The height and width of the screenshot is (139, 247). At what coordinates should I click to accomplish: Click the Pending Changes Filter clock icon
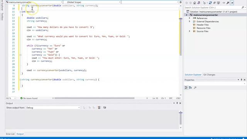pyautogui.click(x=205, y=3)
